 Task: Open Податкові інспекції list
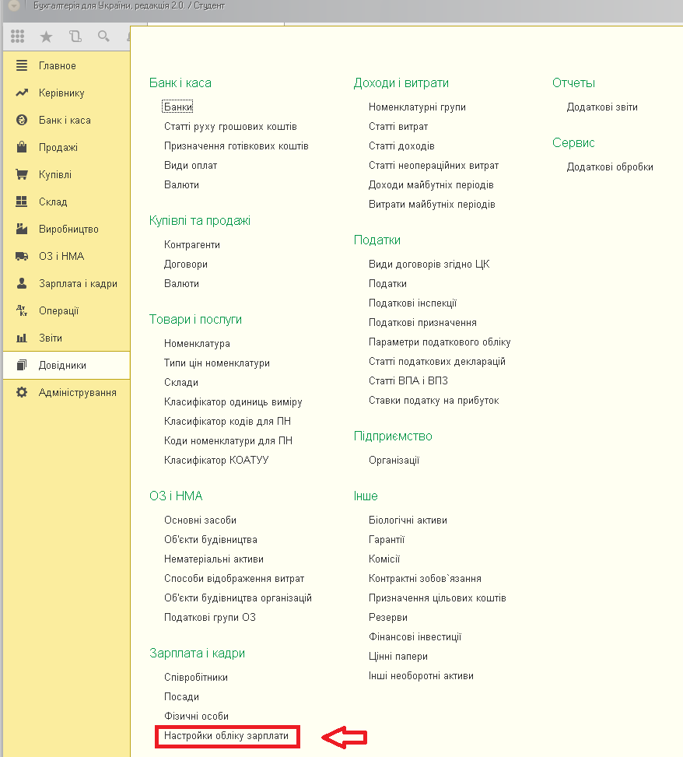413,303
